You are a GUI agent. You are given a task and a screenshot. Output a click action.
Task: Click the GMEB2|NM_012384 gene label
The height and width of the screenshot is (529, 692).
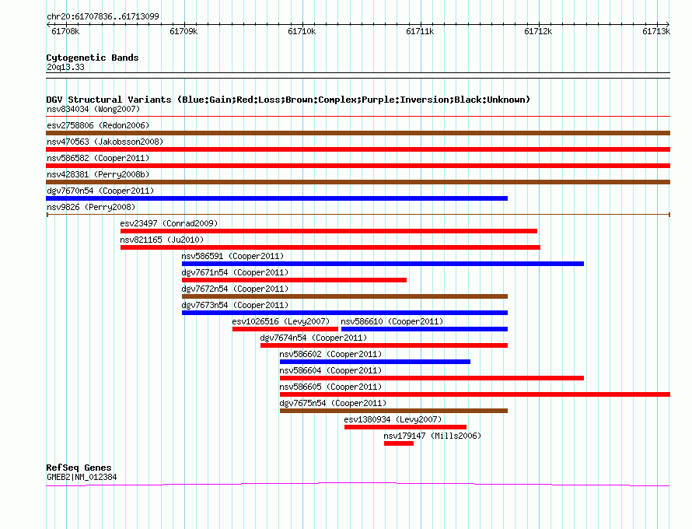[82, 477]
